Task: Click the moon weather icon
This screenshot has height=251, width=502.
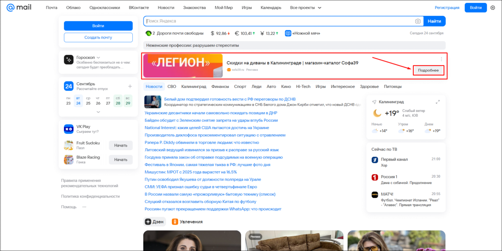Action: click(x=377, y=113)
